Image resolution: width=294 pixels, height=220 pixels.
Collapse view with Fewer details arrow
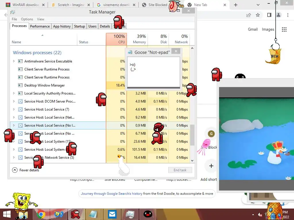tap(15, 170)
